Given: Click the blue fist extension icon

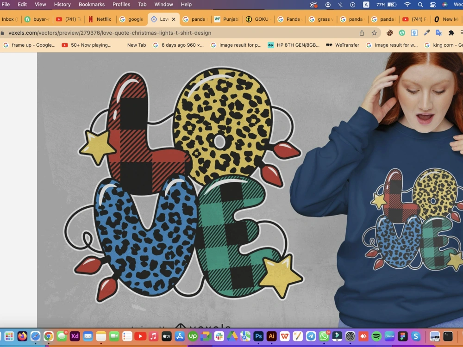Looking at the screenshot, I should 414,33.
